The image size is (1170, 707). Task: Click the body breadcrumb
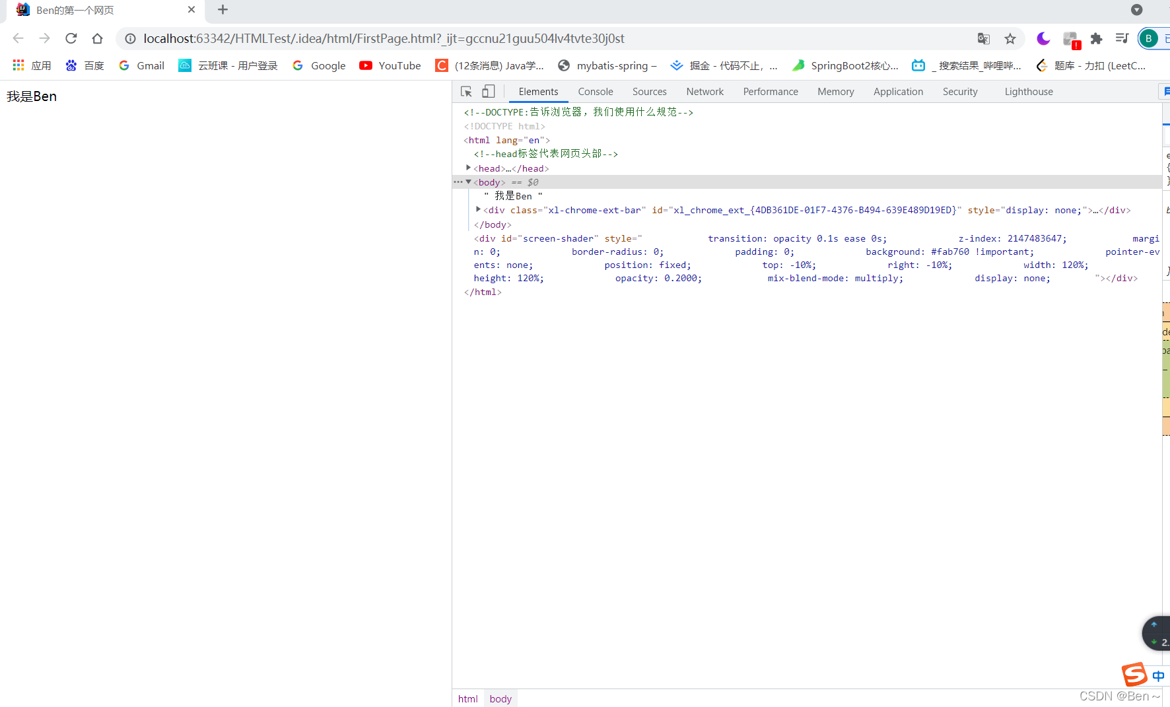(500, 698)
